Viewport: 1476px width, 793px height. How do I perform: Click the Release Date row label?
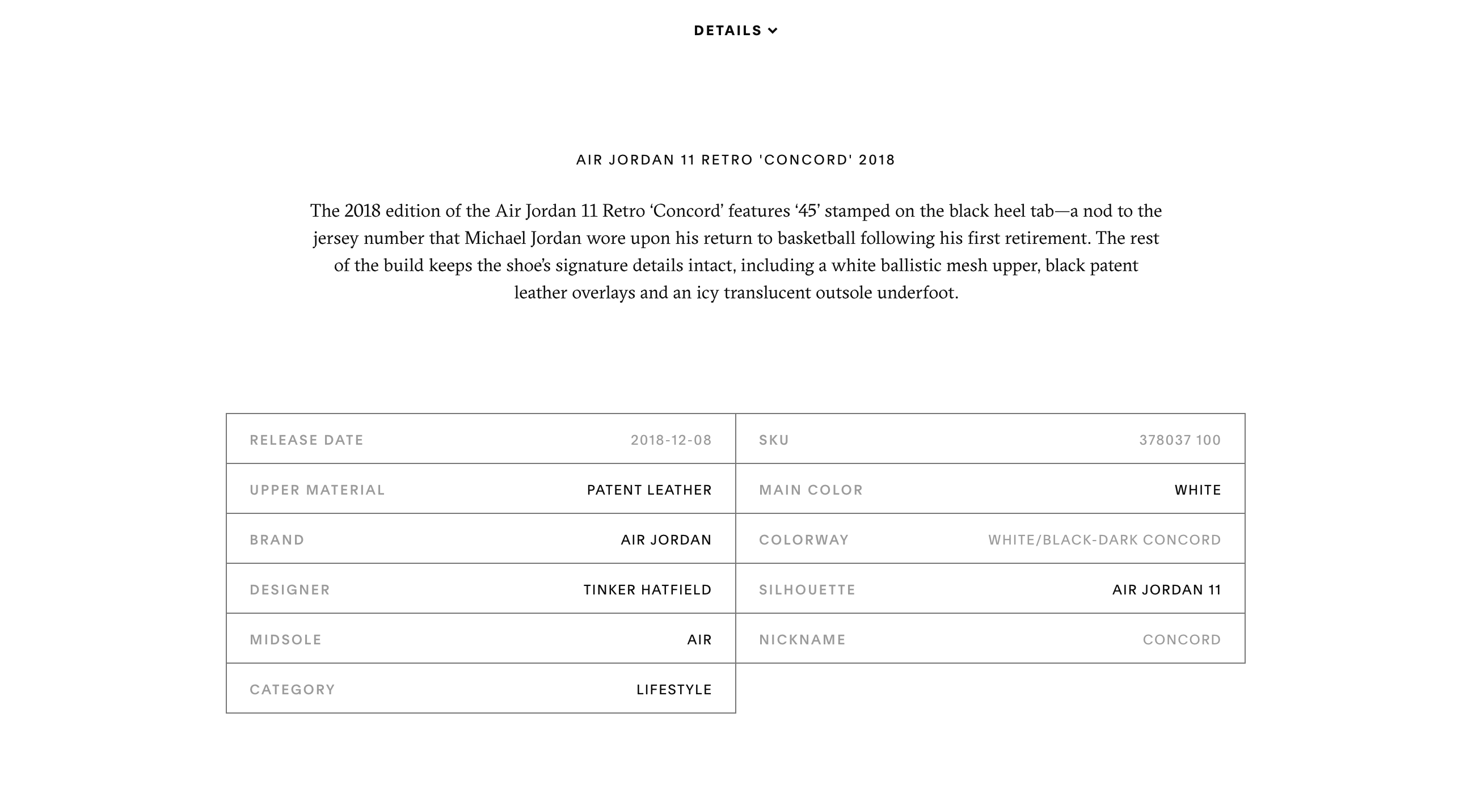click(306, 440)
